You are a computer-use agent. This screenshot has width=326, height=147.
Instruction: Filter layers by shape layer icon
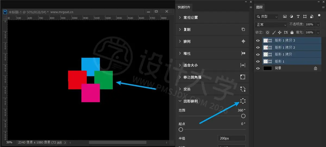305,17
